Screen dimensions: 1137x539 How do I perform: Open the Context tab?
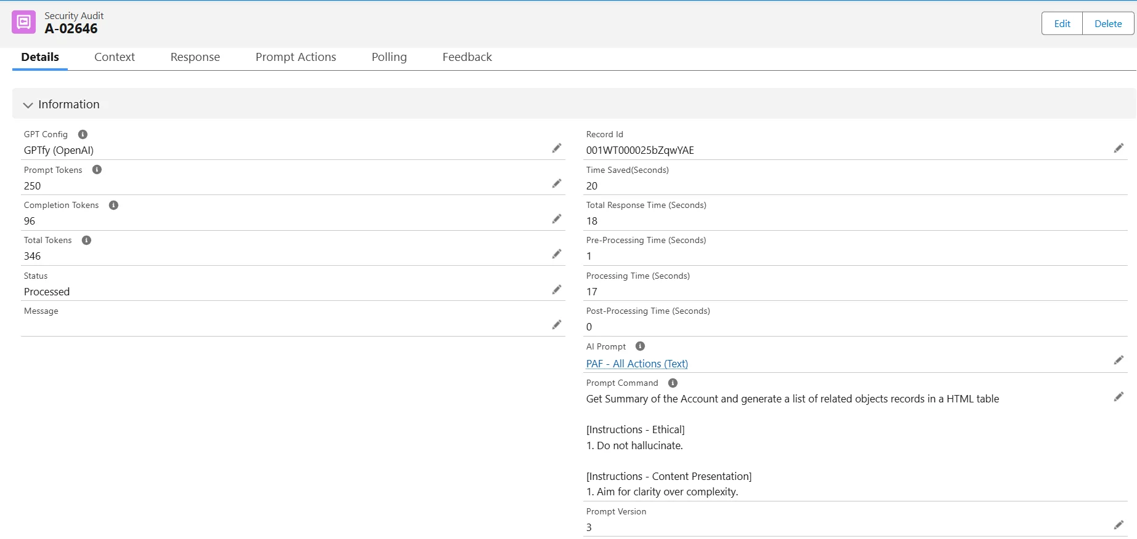[x=115, y=57]
